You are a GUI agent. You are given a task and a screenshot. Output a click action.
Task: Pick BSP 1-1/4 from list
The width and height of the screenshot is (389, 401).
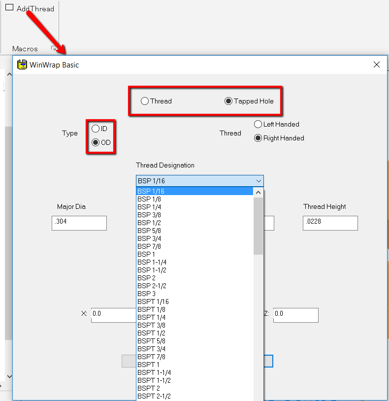pyautogui.click(x=195, y=263)
